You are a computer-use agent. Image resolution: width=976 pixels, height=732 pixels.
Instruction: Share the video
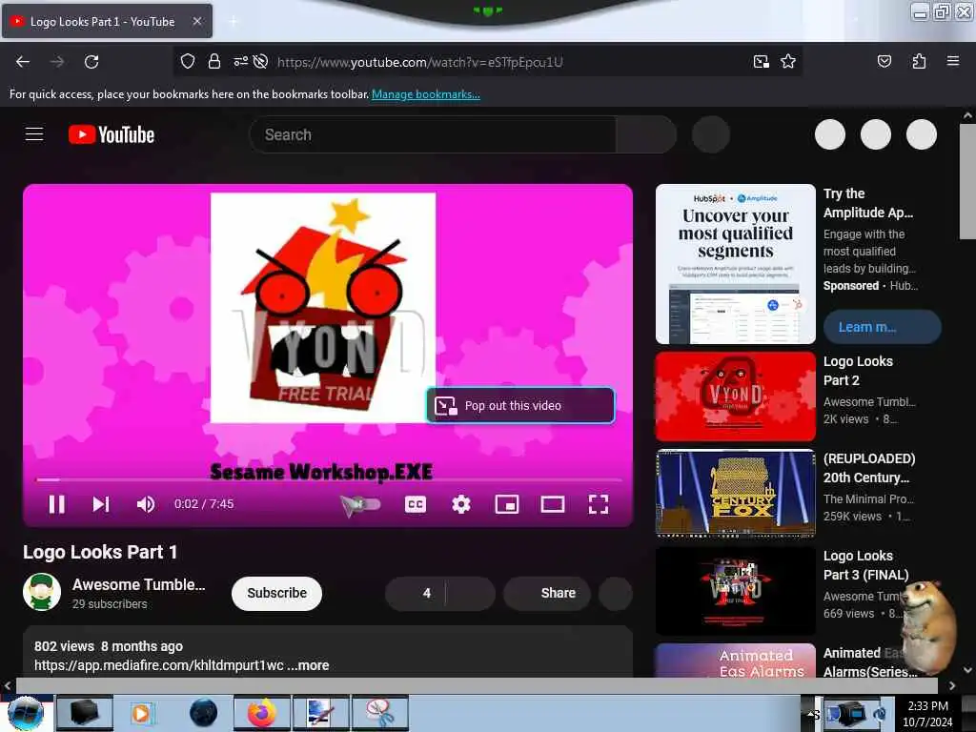click(547, 593)
